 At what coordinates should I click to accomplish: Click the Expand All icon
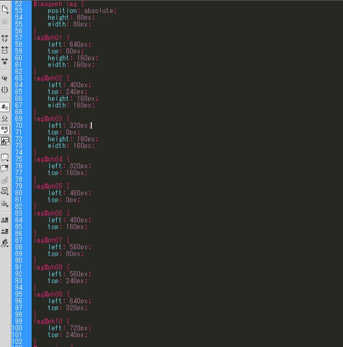[x=5, y=61]
